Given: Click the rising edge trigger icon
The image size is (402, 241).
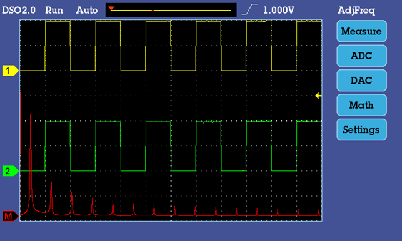Looking at the screenshot, I should [x=249, y=10].
